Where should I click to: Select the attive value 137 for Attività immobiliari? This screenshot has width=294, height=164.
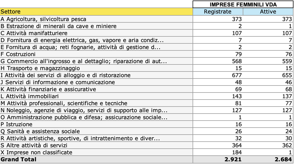pos(287,96)
